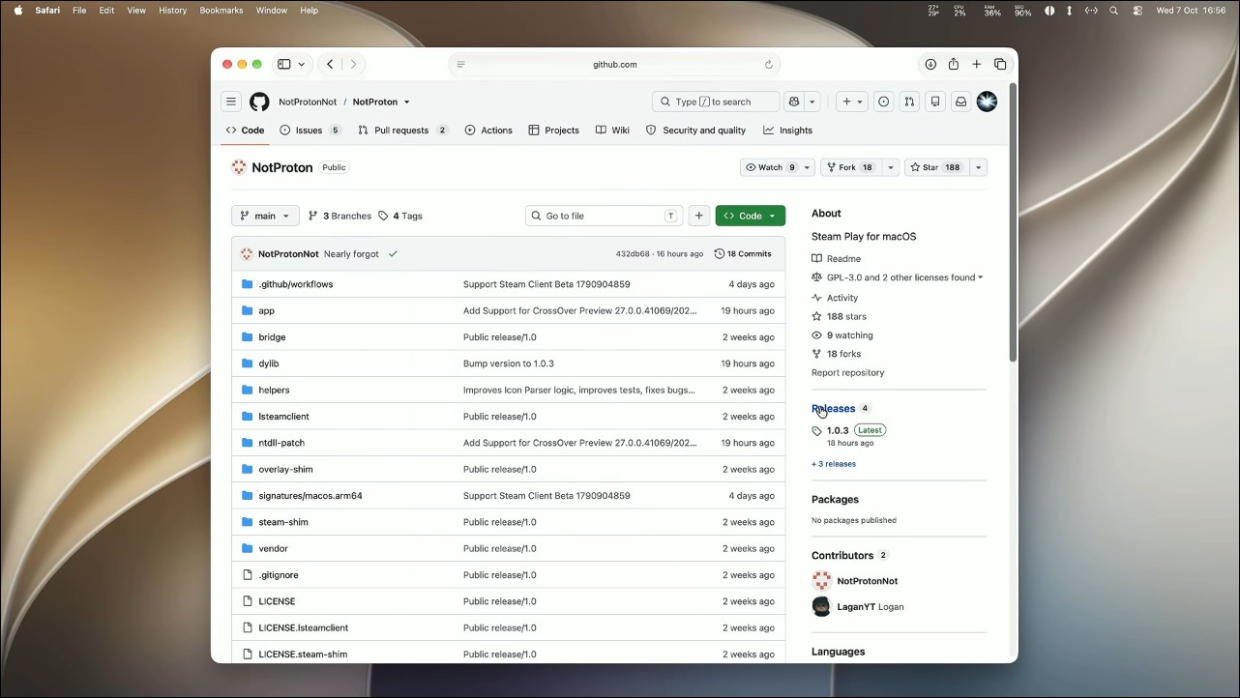Click the 'Go to file' search field
1240x698 pixels.
tap(604, 216)
